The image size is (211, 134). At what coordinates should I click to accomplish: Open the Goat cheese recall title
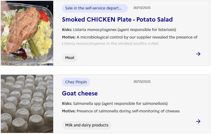[x=80, y=94]
